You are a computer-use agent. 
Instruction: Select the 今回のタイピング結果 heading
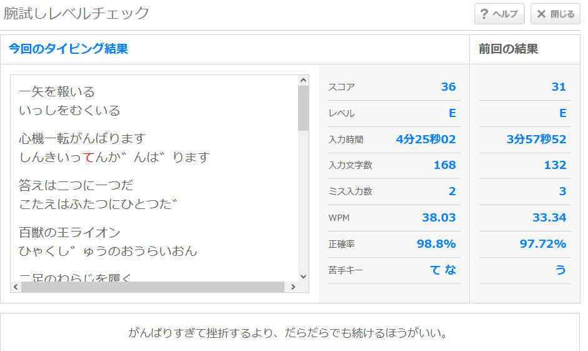68,49
